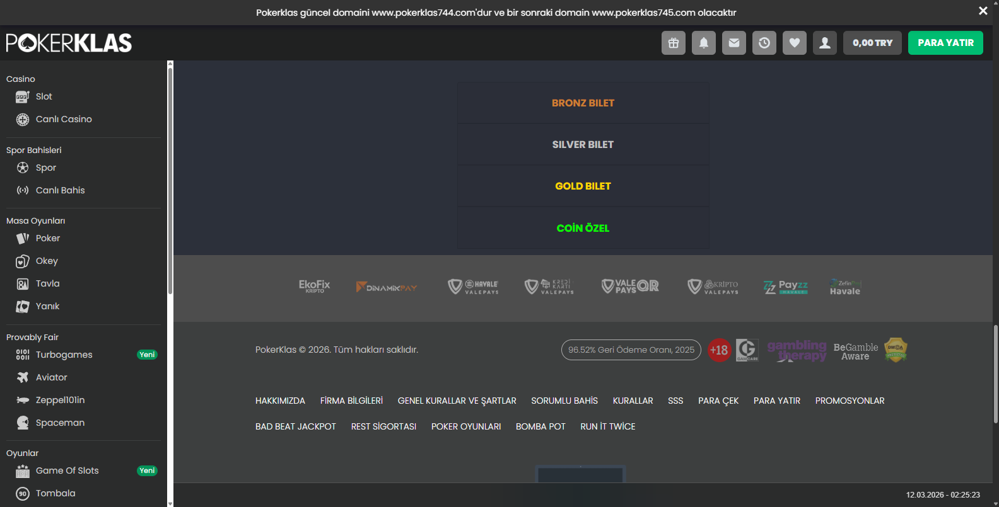The width and height of the screenshot is (999, 507).
Task: Click the Slot machine icon in sidebar
Action: (23, 96)
